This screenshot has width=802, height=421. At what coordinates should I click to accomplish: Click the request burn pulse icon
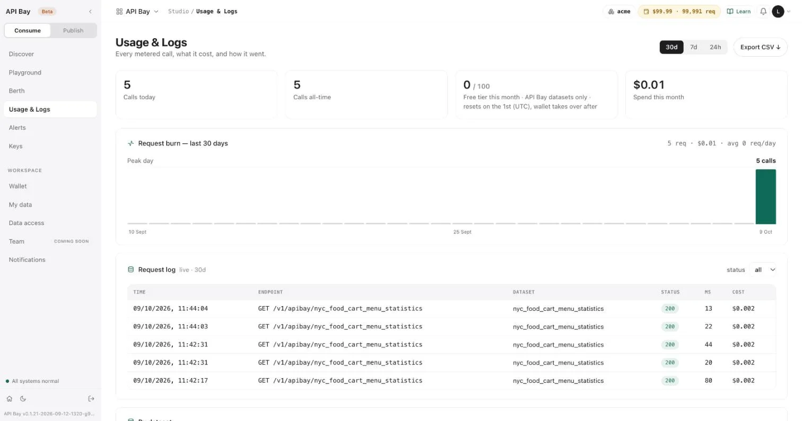point(131,144)
